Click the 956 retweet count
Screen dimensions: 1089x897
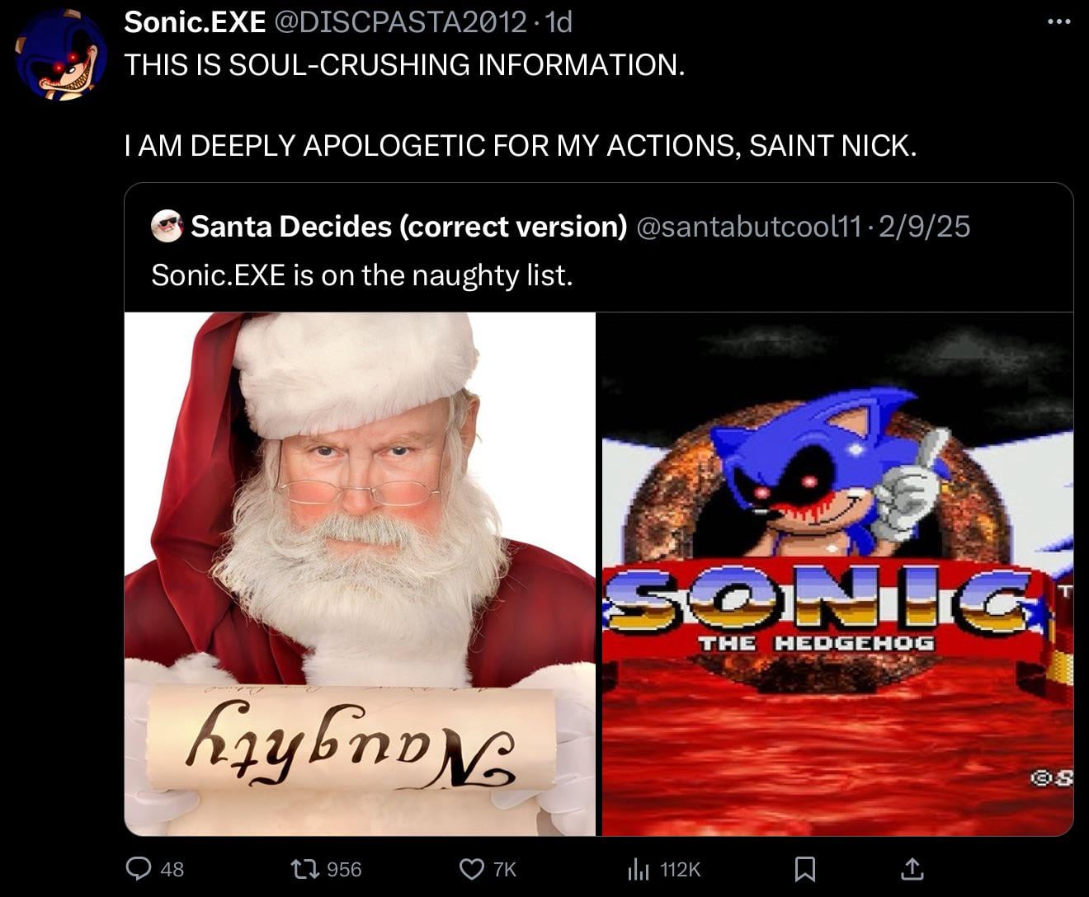click(x=344, y=869)
